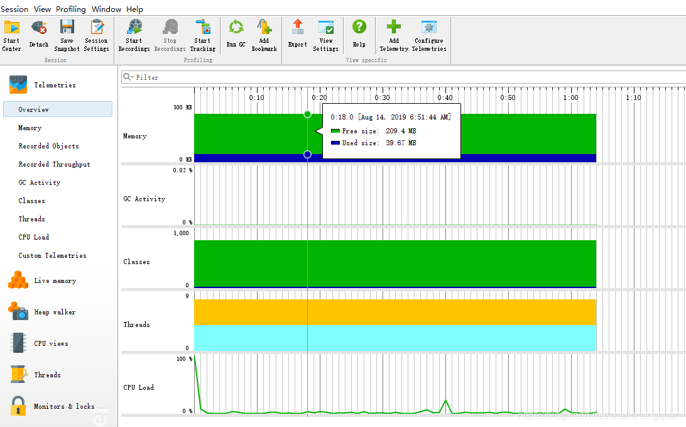This screenshot has height=427, width=686.
Task: Select Recorded Objects in the sidebar
Action: click(48, 146)
